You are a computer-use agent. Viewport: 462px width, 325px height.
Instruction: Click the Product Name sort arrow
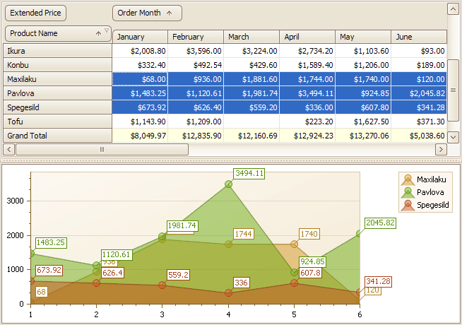pyautogui.click(x=98, y=34)
